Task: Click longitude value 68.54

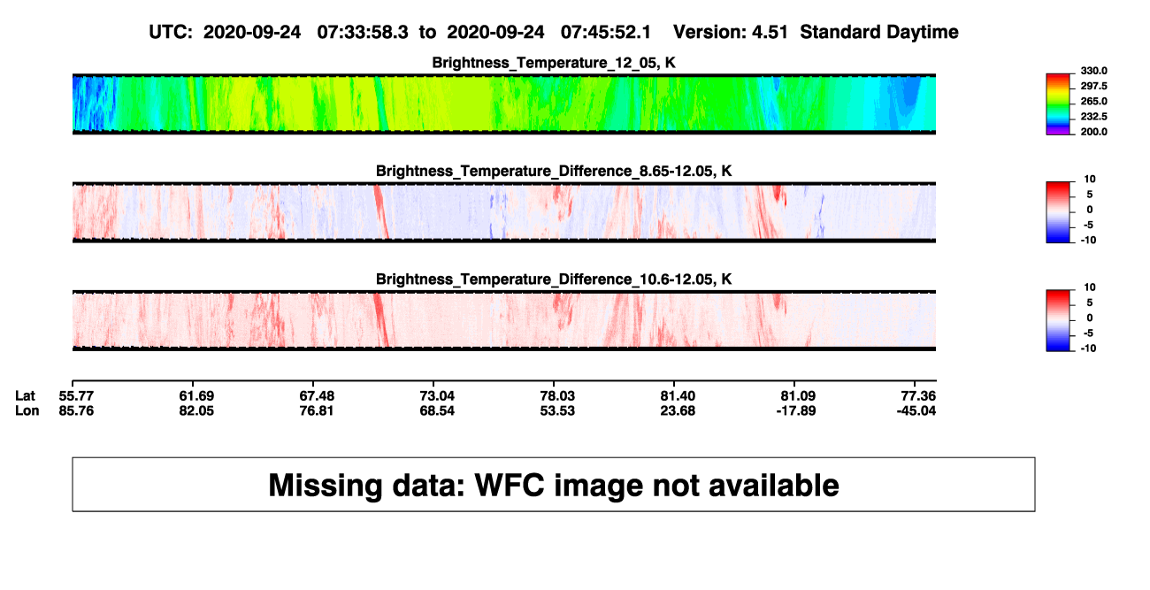Action: click(x=435, y=410)
